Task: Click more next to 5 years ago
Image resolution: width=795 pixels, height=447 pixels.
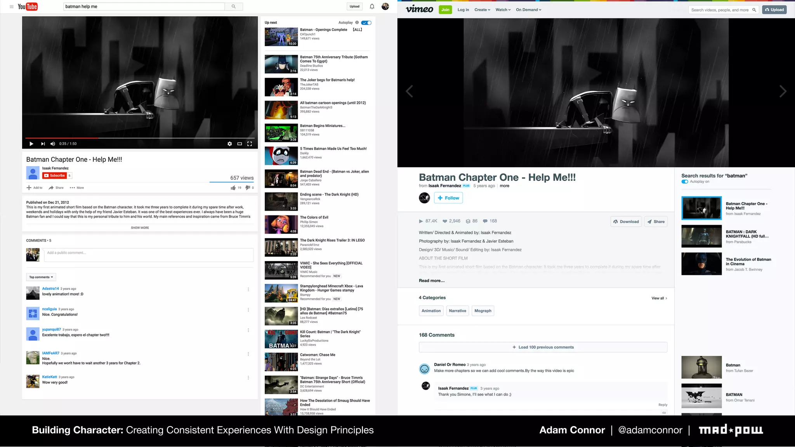Action: tap(504, 186)
